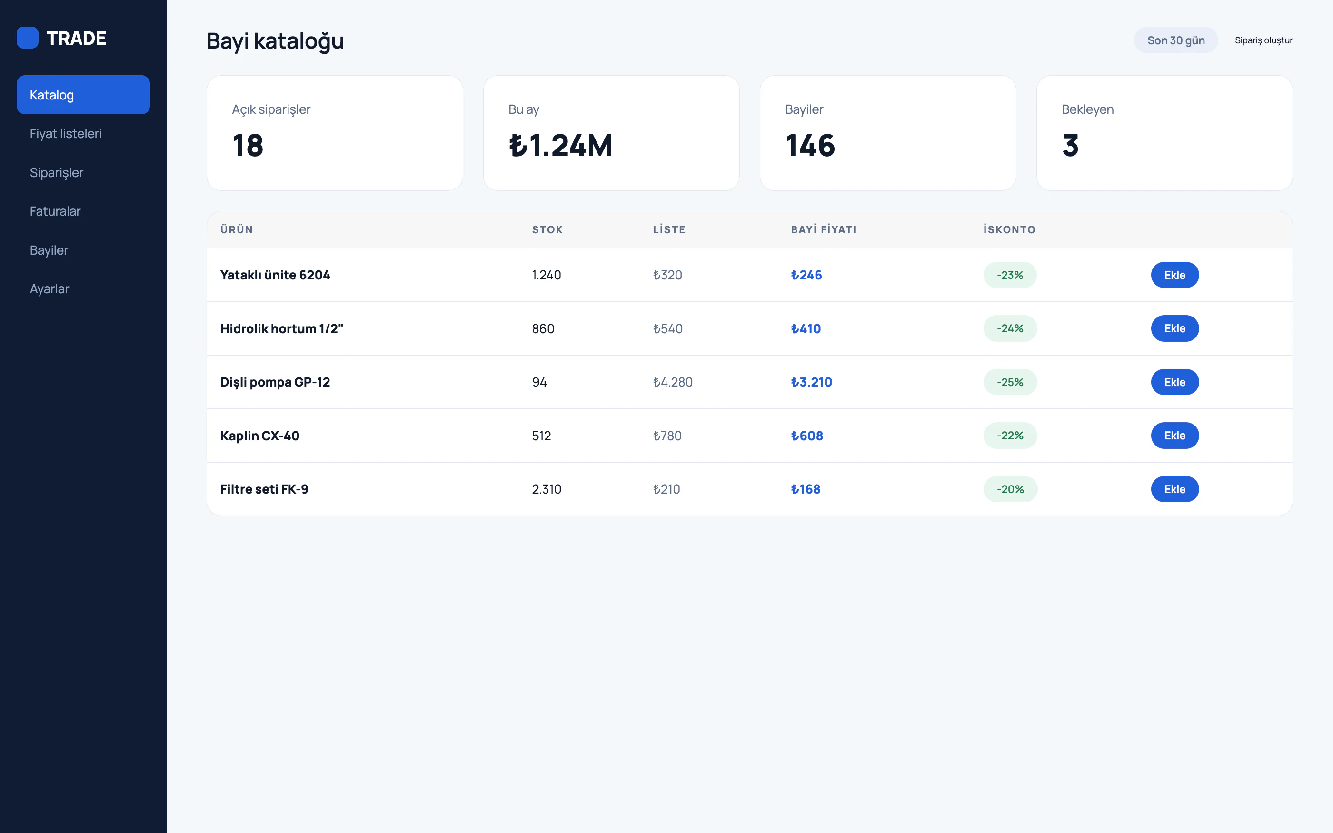Click the BAYİ FİYATI column header

824,230
